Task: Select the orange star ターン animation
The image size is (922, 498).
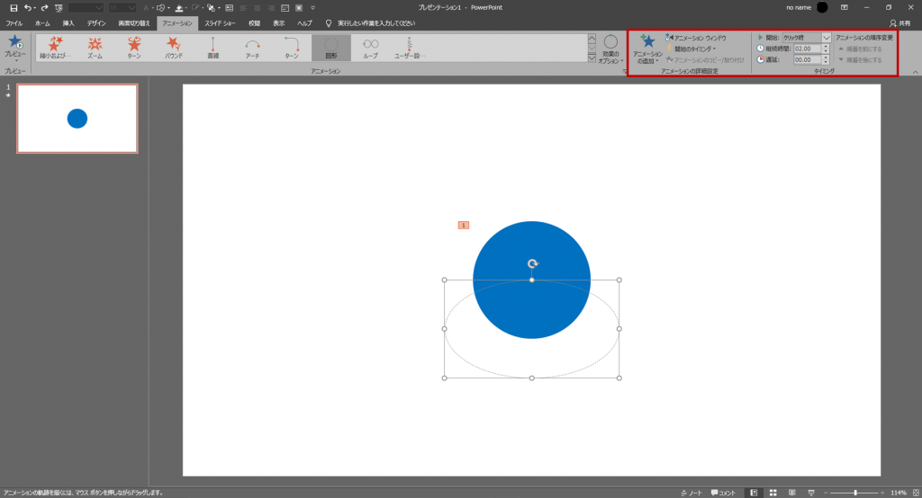Action: click(134, 48)
